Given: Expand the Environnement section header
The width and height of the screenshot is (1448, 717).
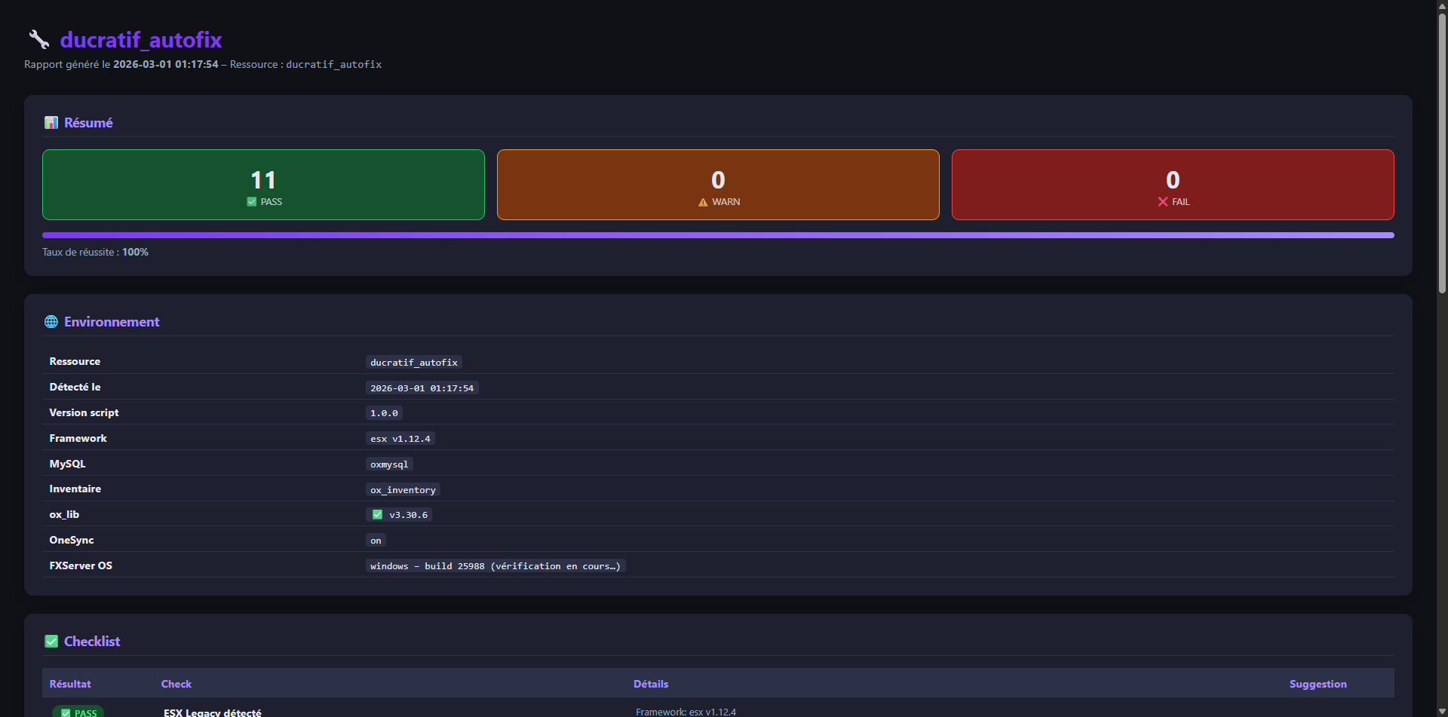Looking at the screenshot, I should 112,321.
